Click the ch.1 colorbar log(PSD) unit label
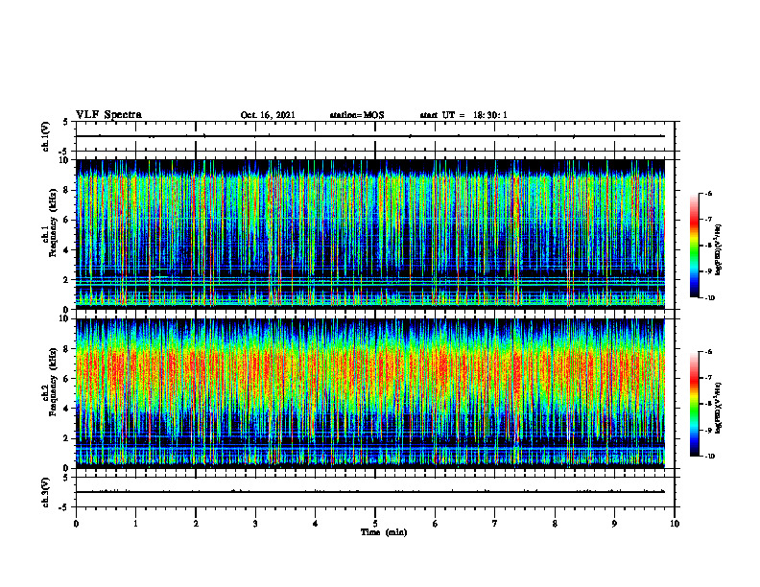 tap(719, 249)
